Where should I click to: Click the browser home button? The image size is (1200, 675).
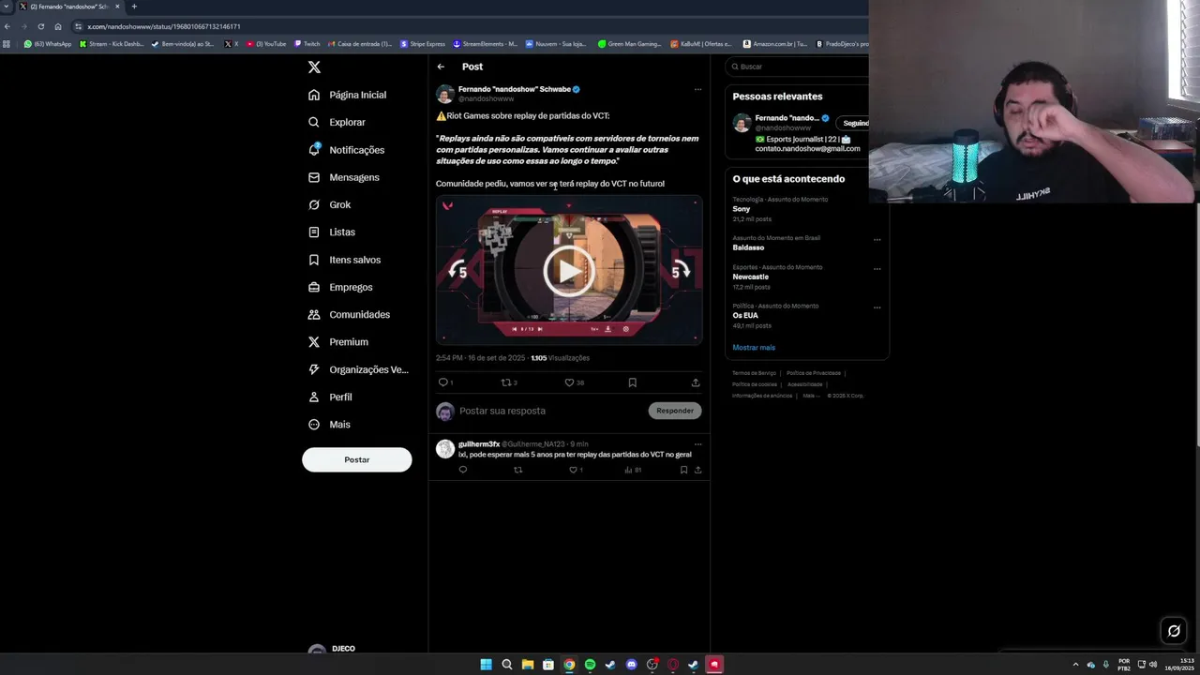click(x=58, y=26)
